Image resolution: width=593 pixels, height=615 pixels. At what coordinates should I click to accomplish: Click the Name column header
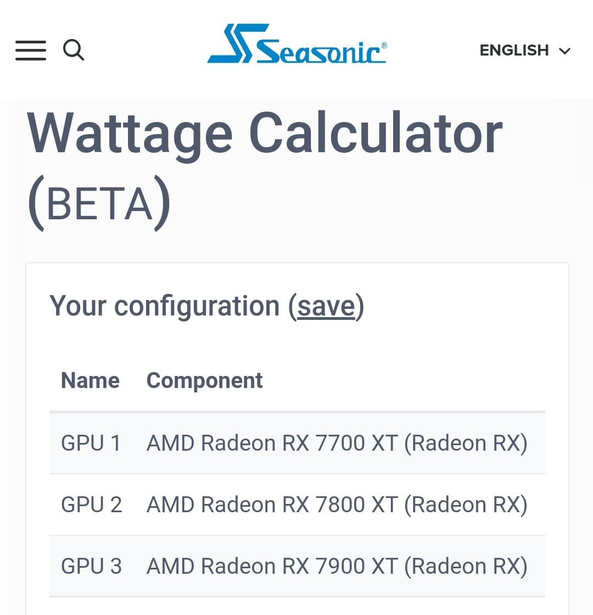(x=91, y=380)
